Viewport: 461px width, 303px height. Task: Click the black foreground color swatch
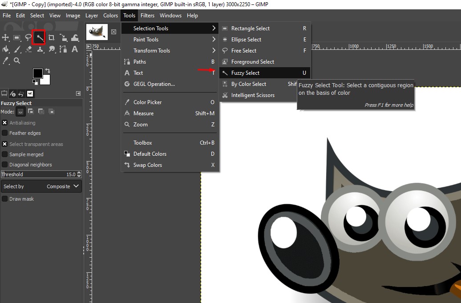tap(37, 73)
